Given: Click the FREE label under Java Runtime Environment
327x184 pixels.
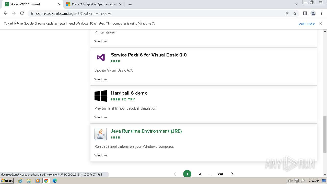Looking at the screenshot, I should pos(115,137).
